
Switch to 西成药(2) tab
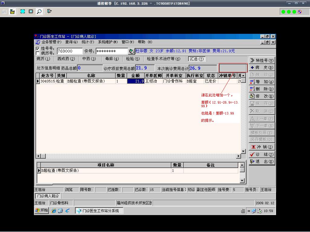[66, 59]
